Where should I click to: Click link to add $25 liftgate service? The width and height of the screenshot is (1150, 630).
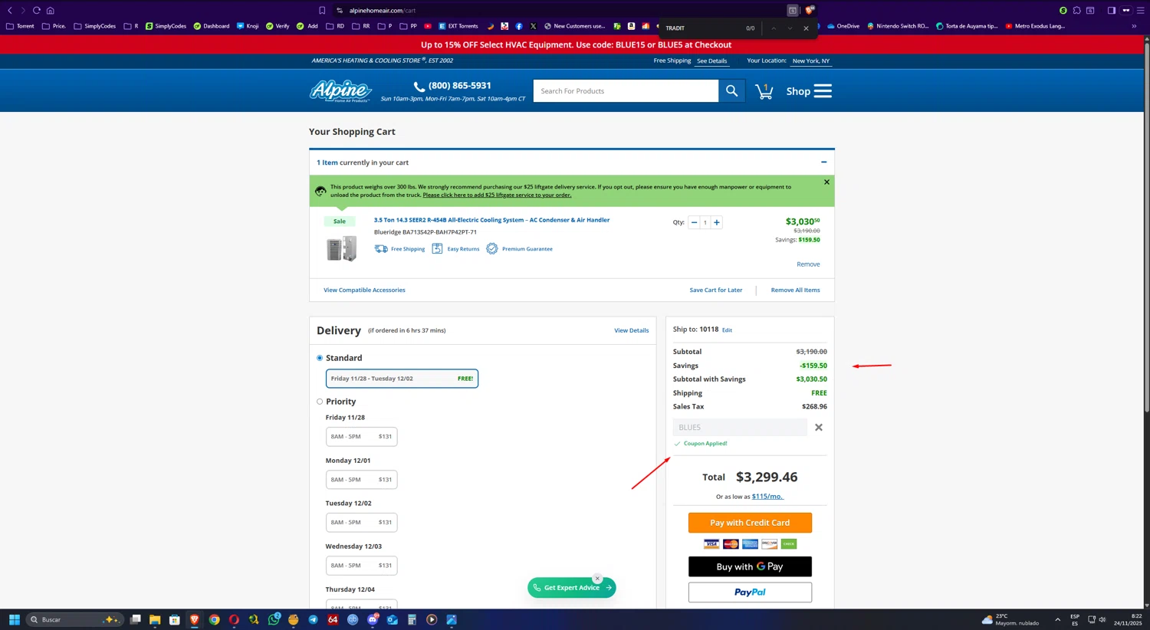(497, 195)
